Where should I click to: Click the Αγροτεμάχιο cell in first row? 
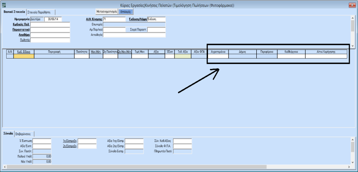pyautogui.click(x=219, y=56)
